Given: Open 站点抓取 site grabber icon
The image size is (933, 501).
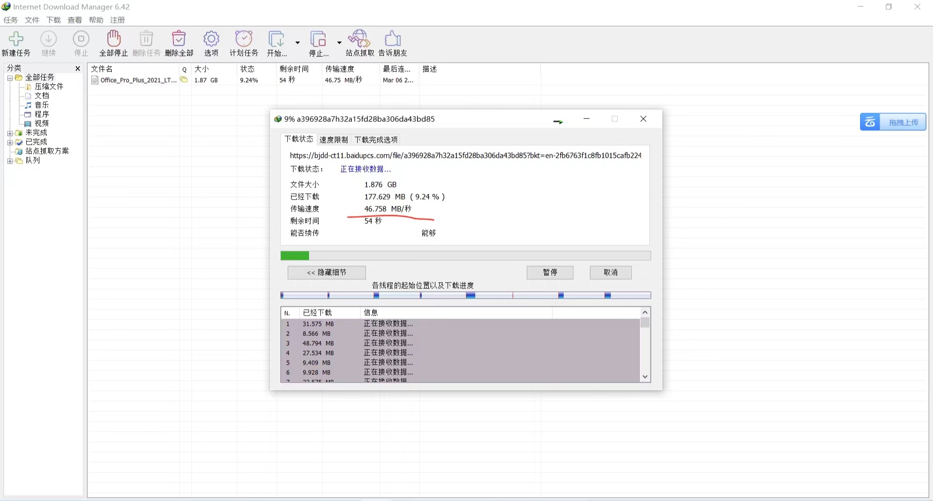Looking at the screenshot, I should tap(360, 39).
